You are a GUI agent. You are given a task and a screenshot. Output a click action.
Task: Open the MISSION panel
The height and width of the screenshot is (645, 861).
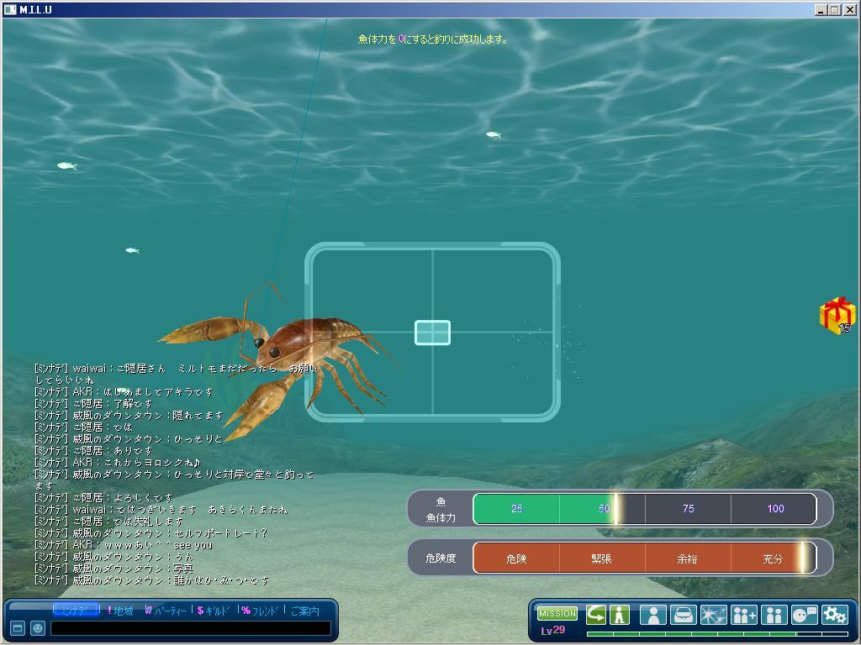(557, 614)
